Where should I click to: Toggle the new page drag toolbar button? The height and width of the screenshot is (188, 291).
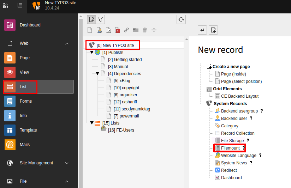tap(91, 19)
